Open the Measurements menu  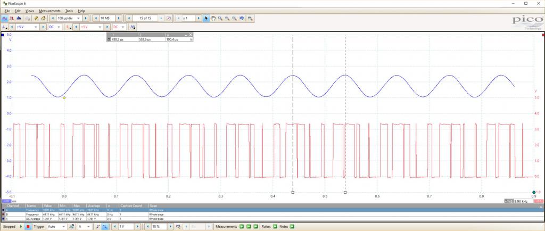tap(49, 11)
